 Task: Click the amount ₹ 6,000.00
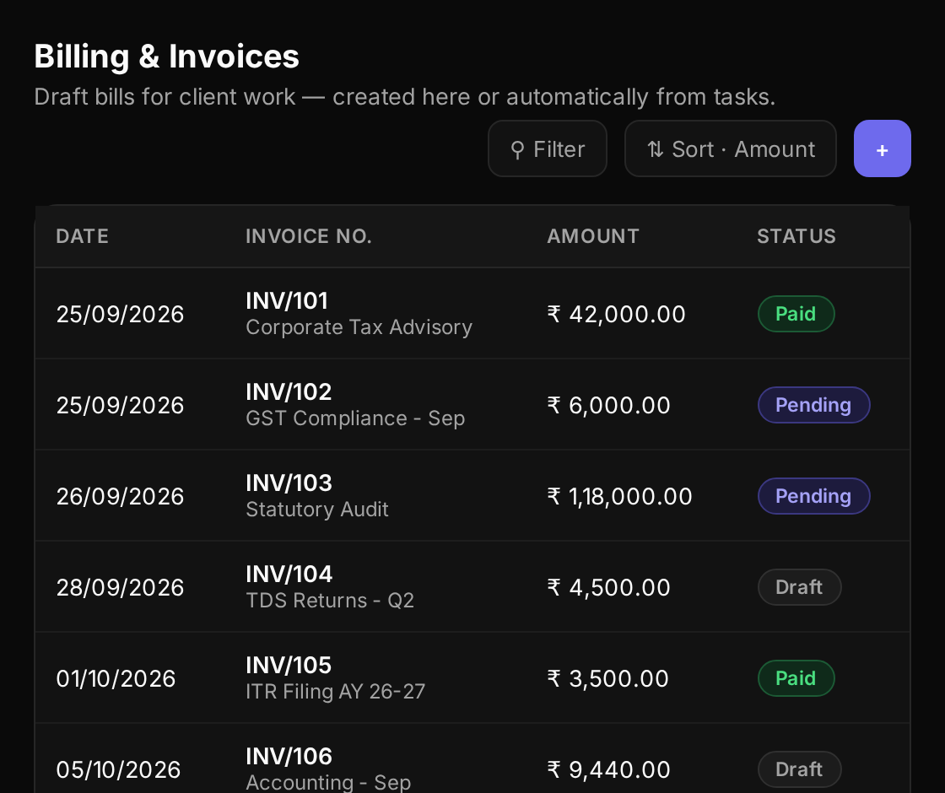pyautogui.click(x=608, y=405)
